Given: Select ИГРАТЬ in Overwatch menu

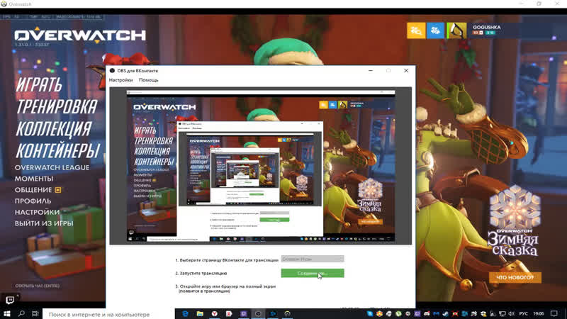Looking at the screenshot, I should click(x=39, y=85).
